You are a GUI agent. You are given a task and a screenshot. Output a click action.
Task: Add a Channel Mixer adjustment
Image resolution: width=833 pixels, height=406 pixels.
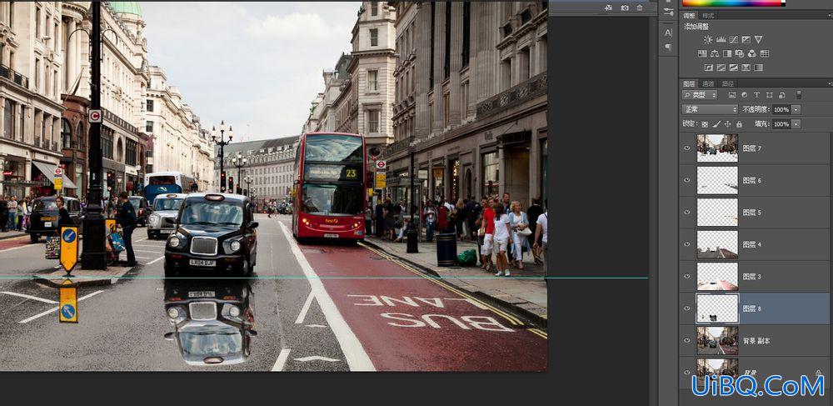[x=751, y=53]
